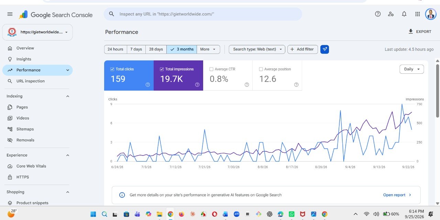The image size is (440, 220).
Task: Click the Open report link
Action: (397, 195)
